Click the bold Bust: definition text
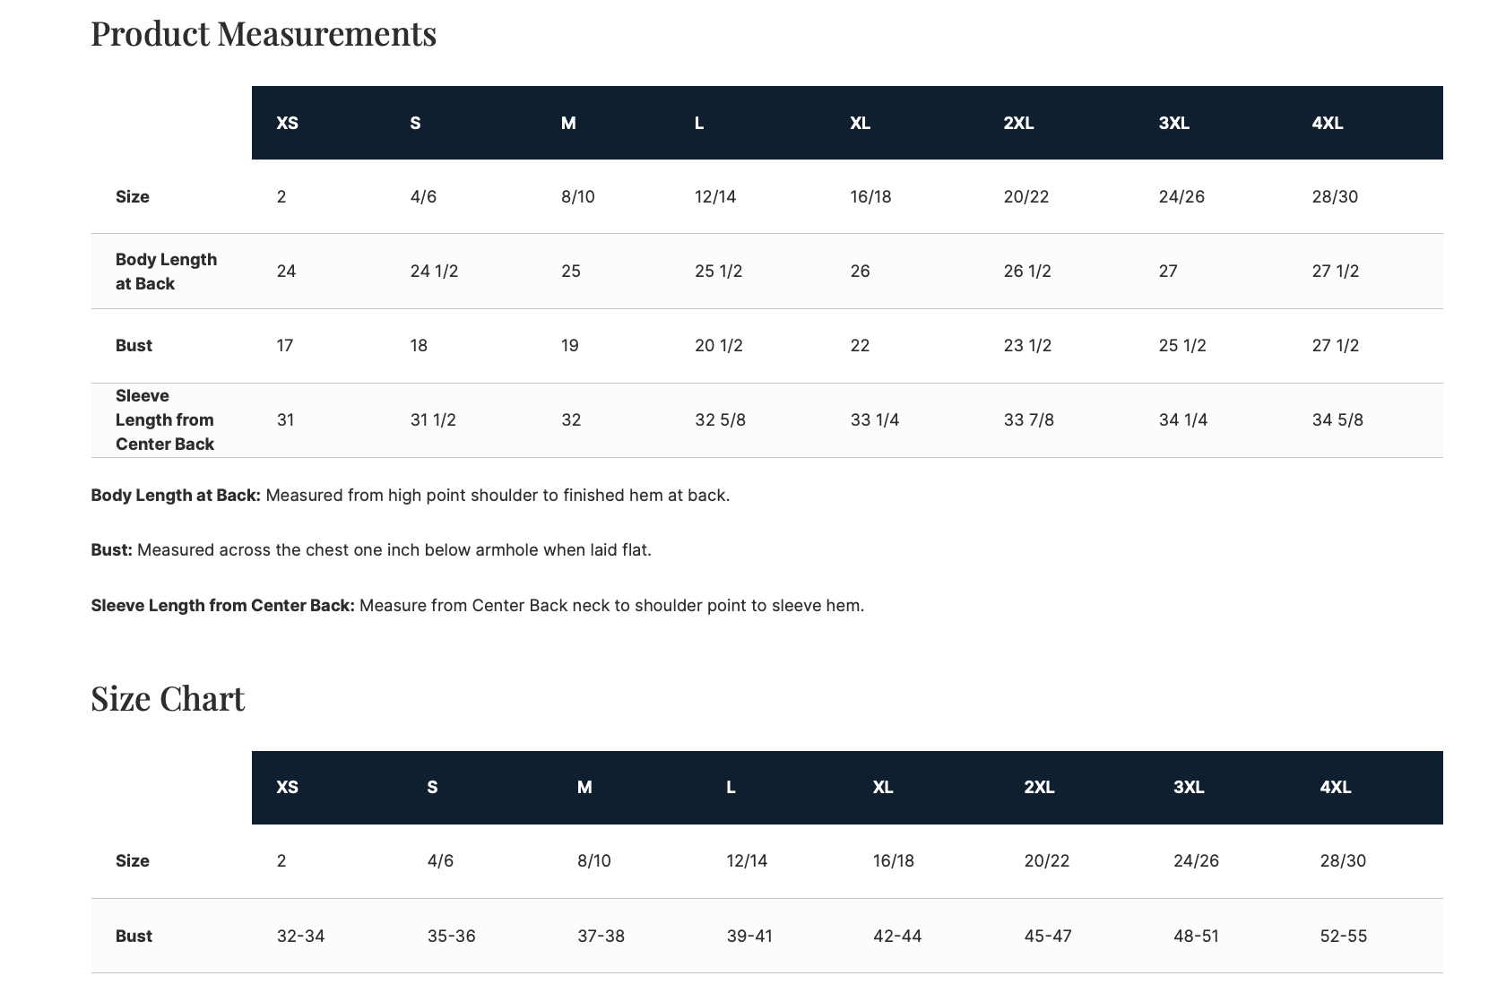 tap(111, 549)
